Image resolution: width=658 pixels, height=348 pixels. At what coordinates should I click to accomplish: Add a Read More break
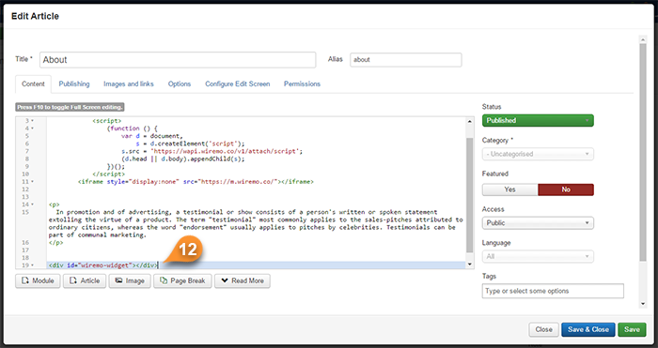[x=243, y=280]
